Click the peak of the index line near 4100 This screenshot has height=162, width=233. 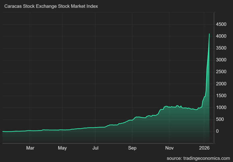click(210, 34)
